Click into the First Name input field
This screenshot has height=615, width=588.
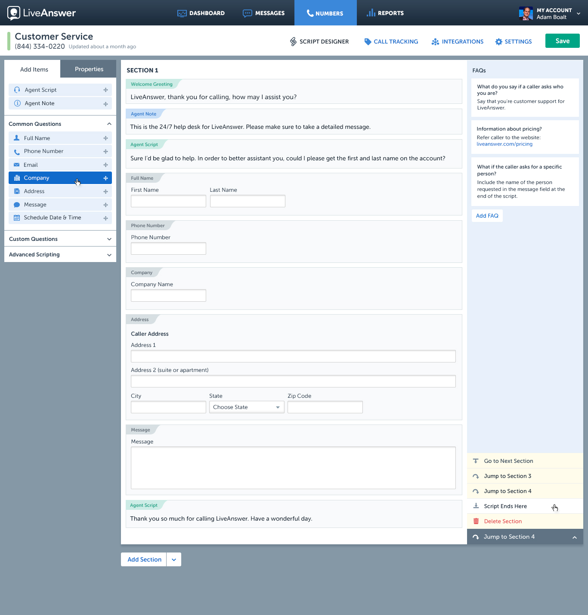point(168,201)
